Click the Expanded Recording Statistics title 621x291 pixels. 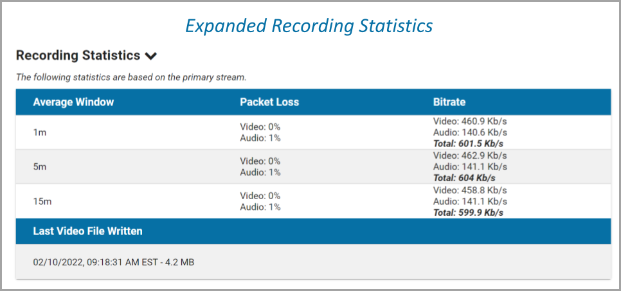coord(309,26)
